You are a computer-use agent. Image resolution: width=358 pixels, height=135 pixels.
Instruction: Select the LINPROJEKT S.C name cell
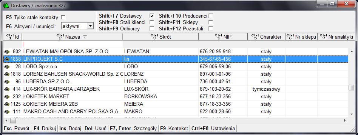[x=73, y=59]
